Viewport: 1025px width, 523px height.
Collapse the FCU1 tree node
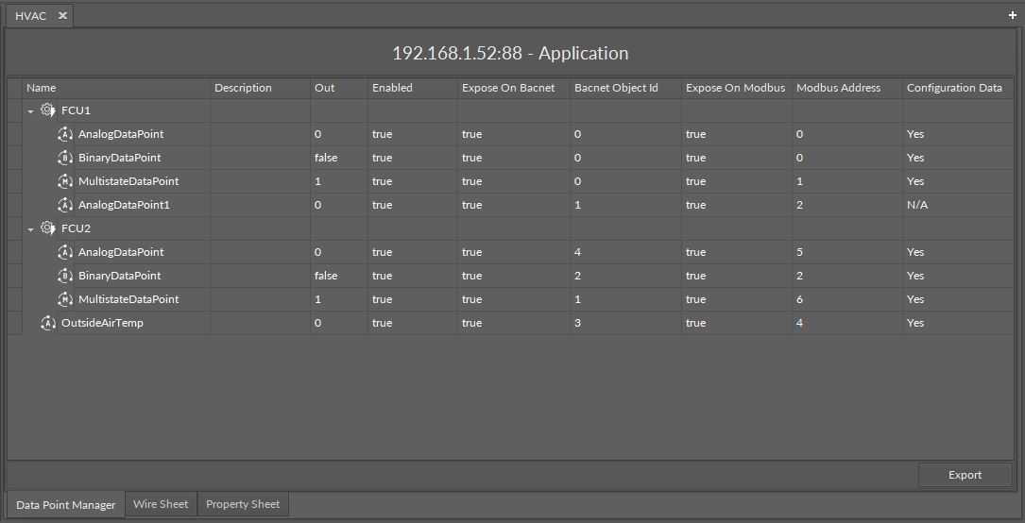pos(31,111)
